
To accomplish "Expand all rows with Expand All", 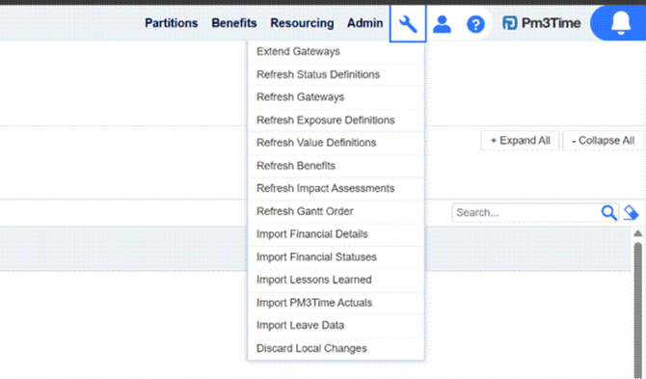I will coord(520,141).
